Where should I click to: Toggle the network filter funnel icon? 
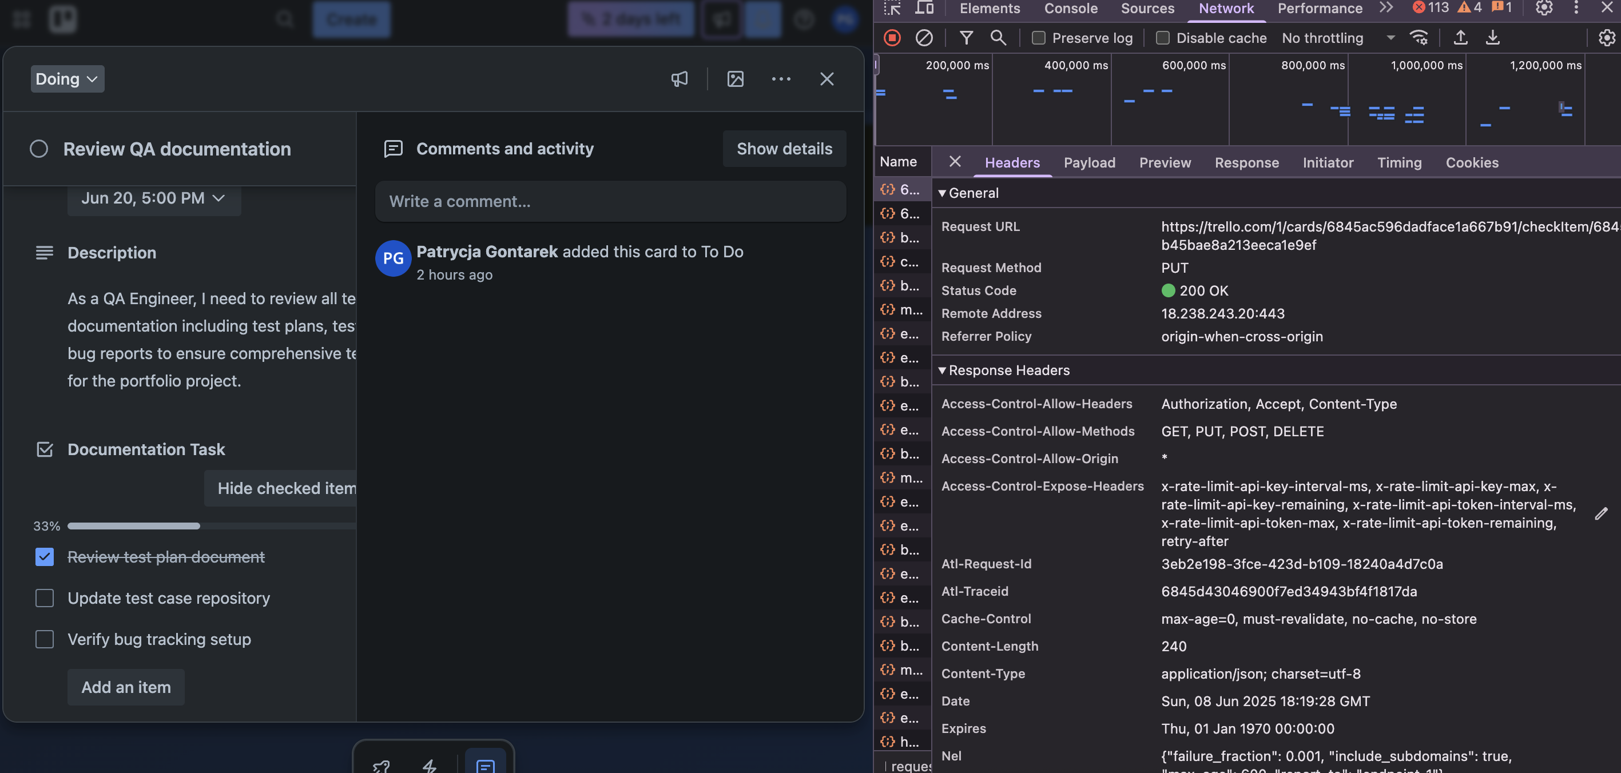[966, 38]
